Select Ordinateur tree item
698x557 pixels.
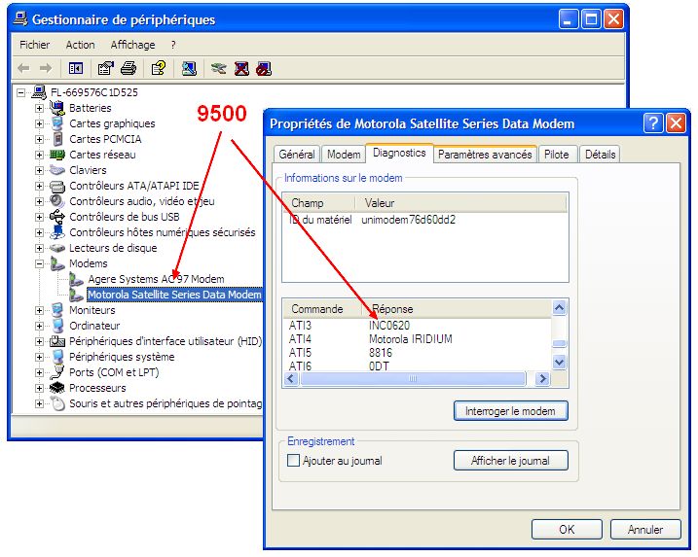pos(94,326)
